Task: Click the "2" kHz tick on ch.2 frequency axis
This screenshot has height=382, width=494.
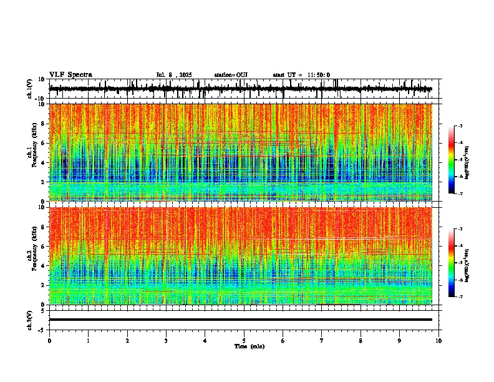Action: pyautogui.click(x=44, y=285)
